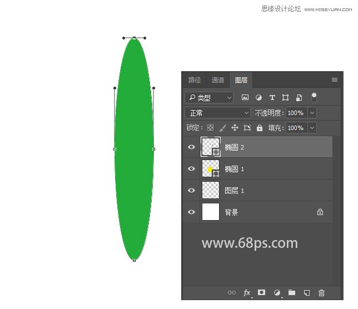Open the 正常 blend mode dropdown
Image resolution: width=358 pixels, height=309 pixels.
coord(217,113)
